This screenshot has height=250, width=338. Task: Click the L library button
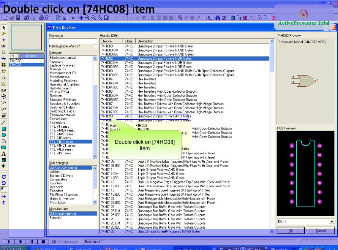tap(16, 56)
